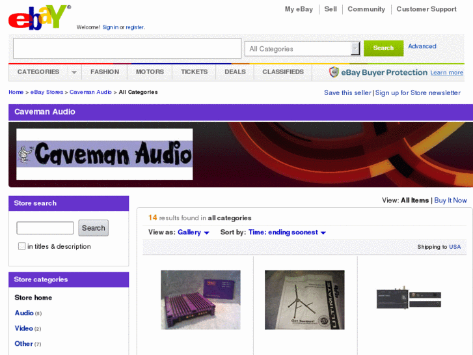Click the Caveman Audio store title bar

[241, 112]
